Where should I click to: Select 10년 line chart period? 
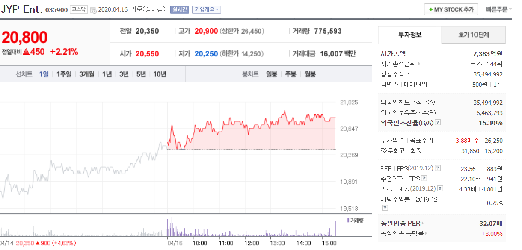160,74
